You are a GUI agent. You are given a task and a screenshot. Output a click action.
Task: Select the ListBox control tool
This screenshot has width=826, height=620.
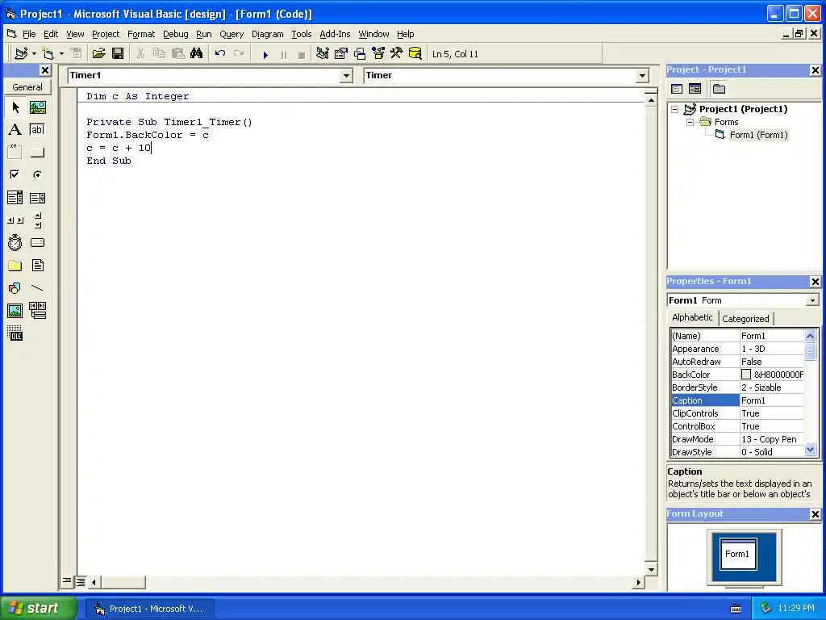click(x=37, y=198)
